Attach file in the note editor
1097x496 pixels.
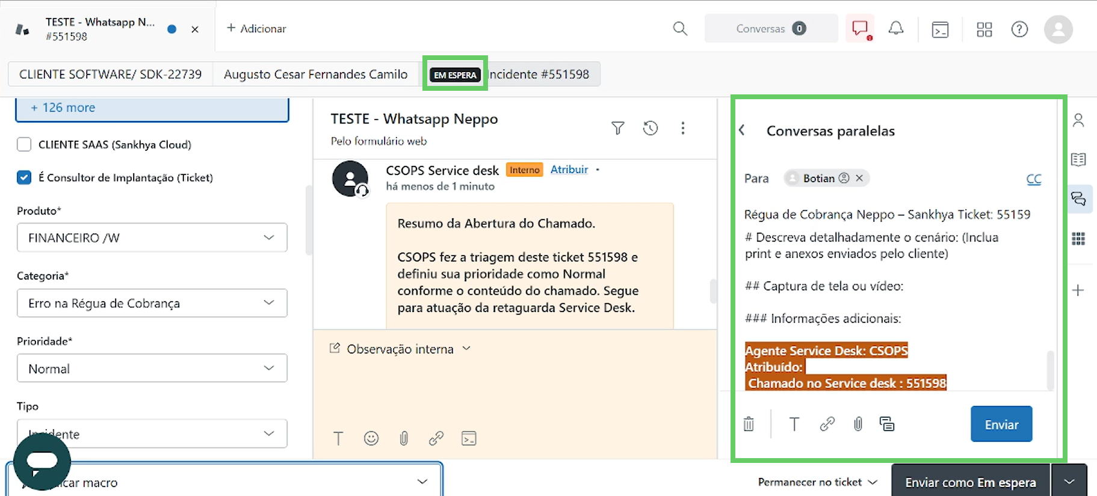click(x=404, y=438)
